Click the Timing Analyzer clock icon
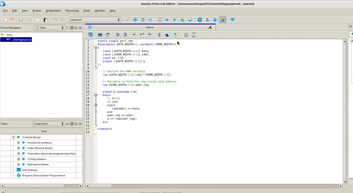 (200, 20)
